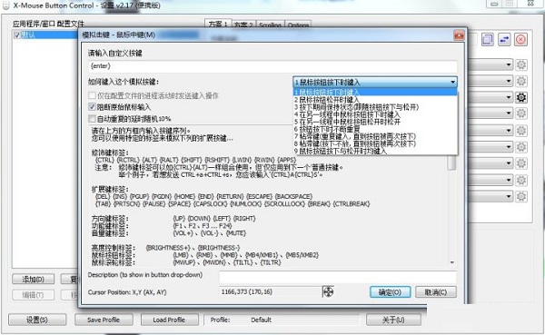Viewport: 545px width, 335px height.
Task: Select option 6 按钮按下时不断重复
Action: (x=375, y=129)
